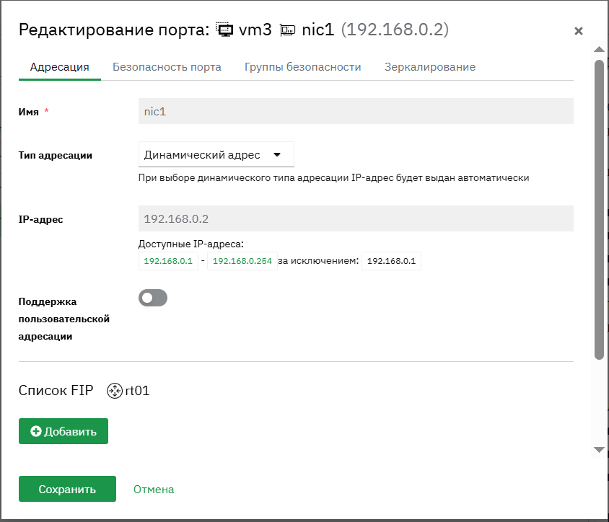Screen dimensions: 609x522
Task: Close the port editing dialog
Action: [x=578, y=31]
